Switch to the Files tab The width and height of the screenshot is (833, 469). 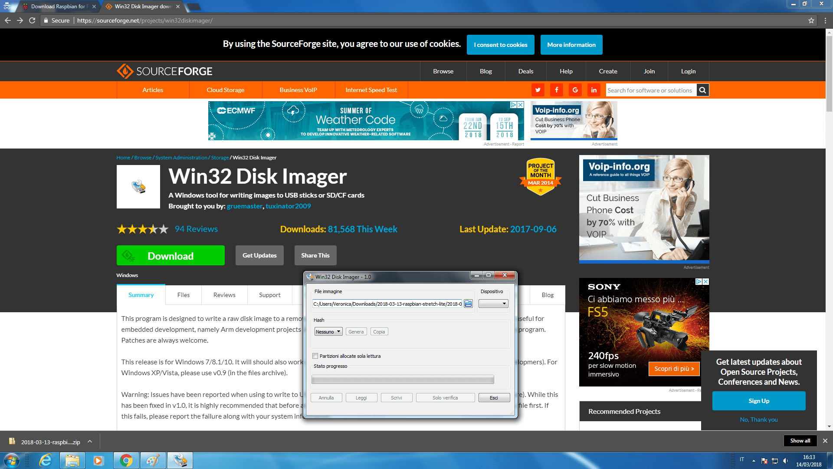[x=183, y=295]
